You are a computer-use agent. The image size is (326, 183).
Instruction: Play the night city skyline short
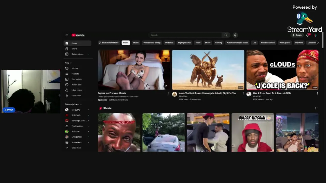click(297, 132)
